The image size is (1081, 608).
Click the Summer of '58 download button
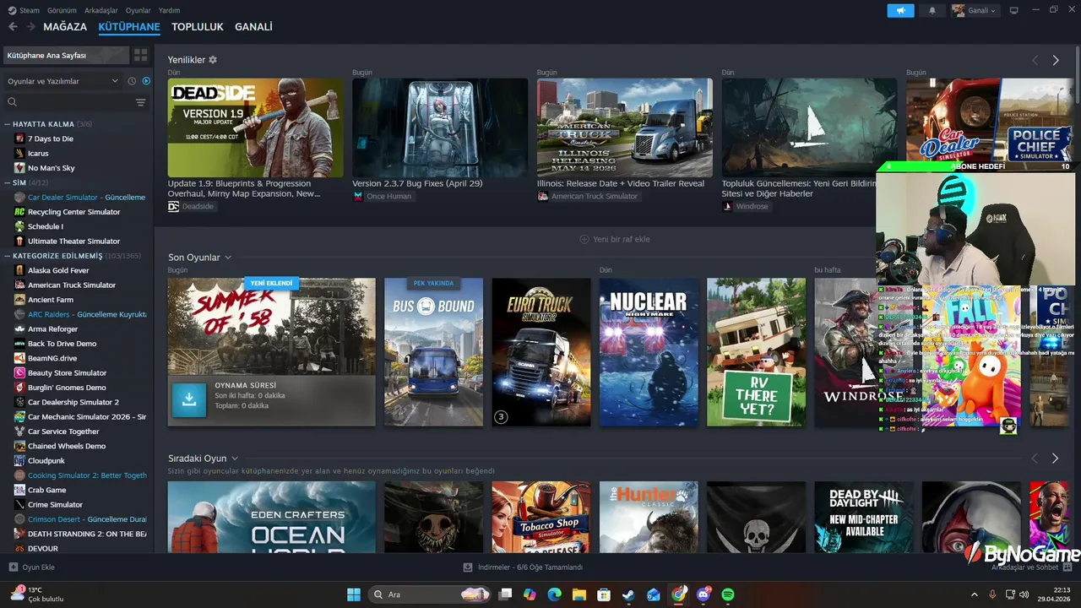189,400
